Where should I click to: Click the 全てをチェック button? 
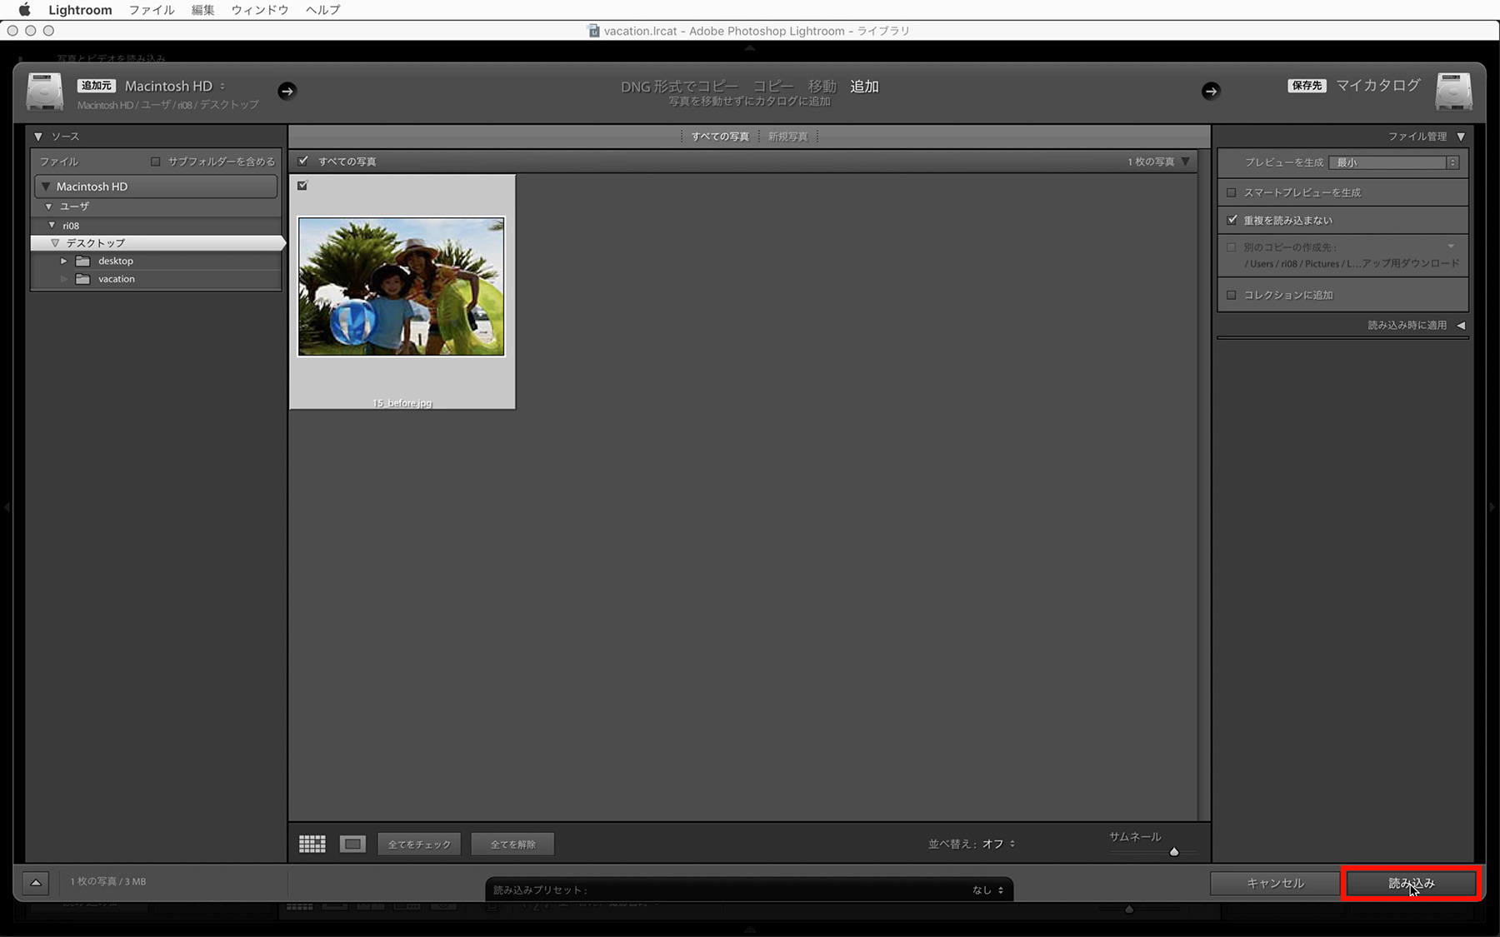point(419,845)
